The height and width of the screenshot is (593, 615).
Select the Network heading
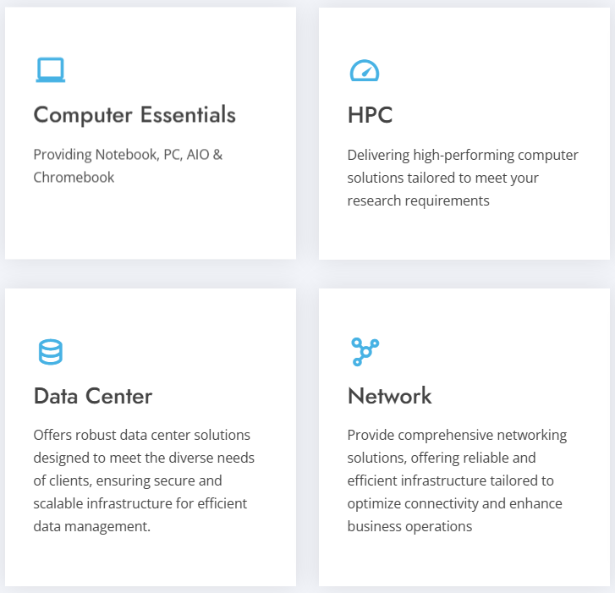tap(389, 396)
